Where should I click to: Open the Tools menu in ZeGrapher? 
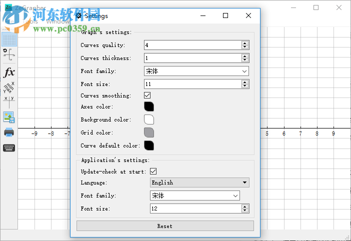tap(30, 21)
